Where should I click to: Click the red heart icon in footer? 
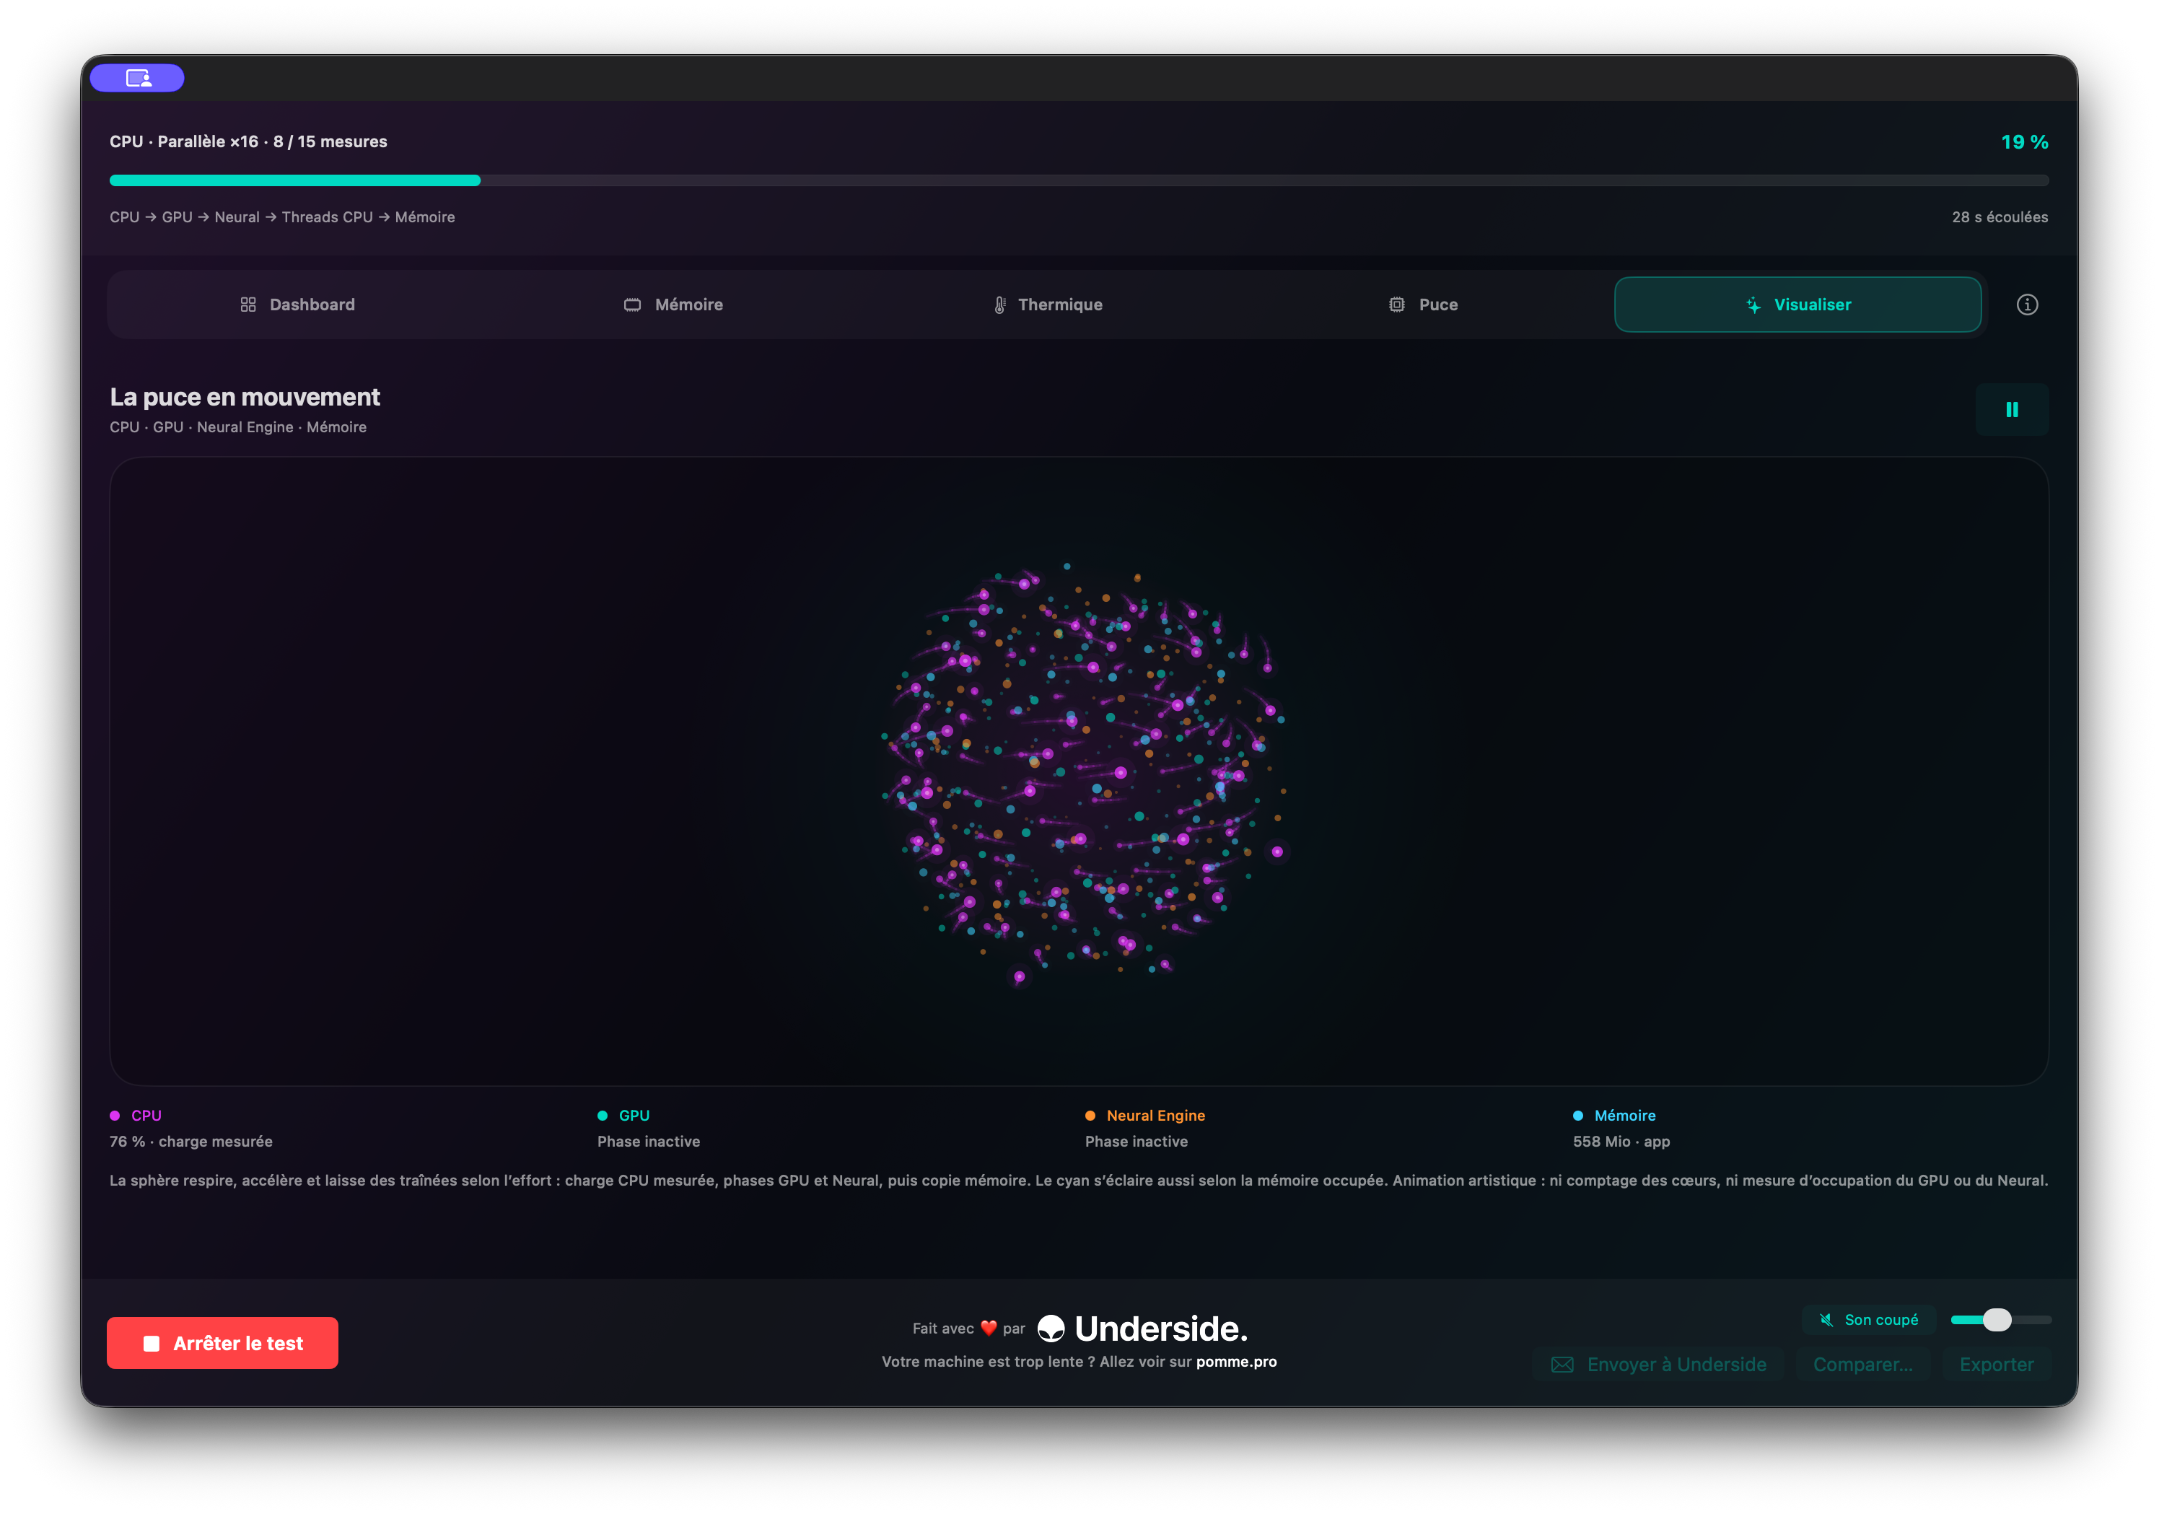point(989,1329)
